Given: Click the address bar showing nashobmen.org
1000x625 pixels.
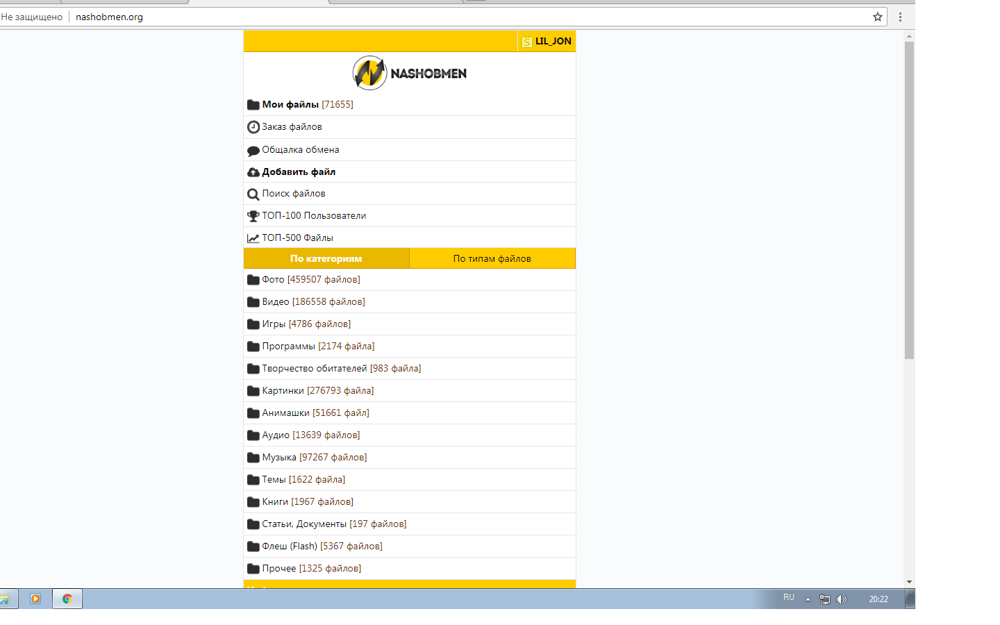Looking at the screenshot, I should (x=417, y=17).
